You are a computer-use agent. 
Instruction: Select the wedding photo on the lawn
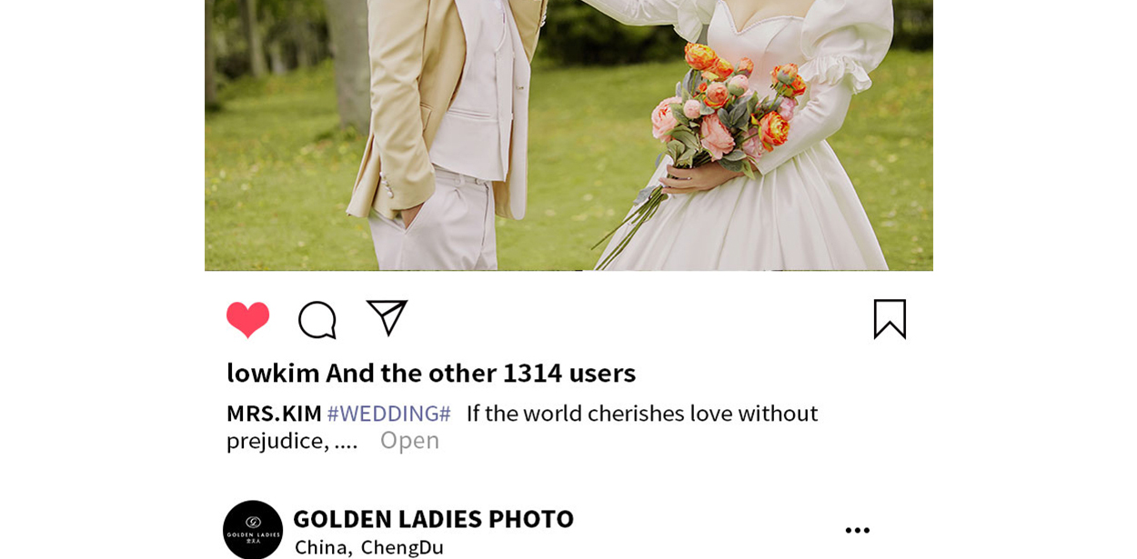pos(568,135)
